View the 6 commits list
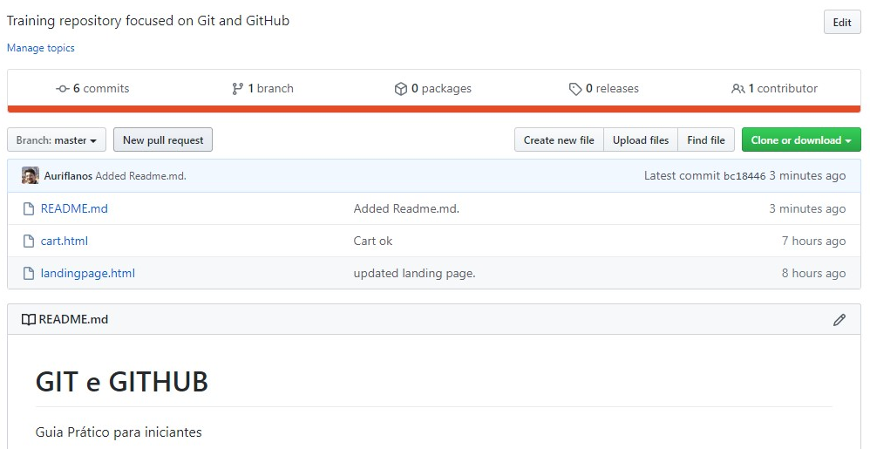This screenshot has width=870, height=449. tap(92, 88)
